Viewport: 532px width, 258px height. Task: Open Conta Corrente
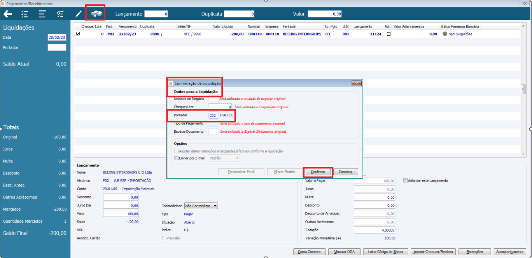(309, 252)
